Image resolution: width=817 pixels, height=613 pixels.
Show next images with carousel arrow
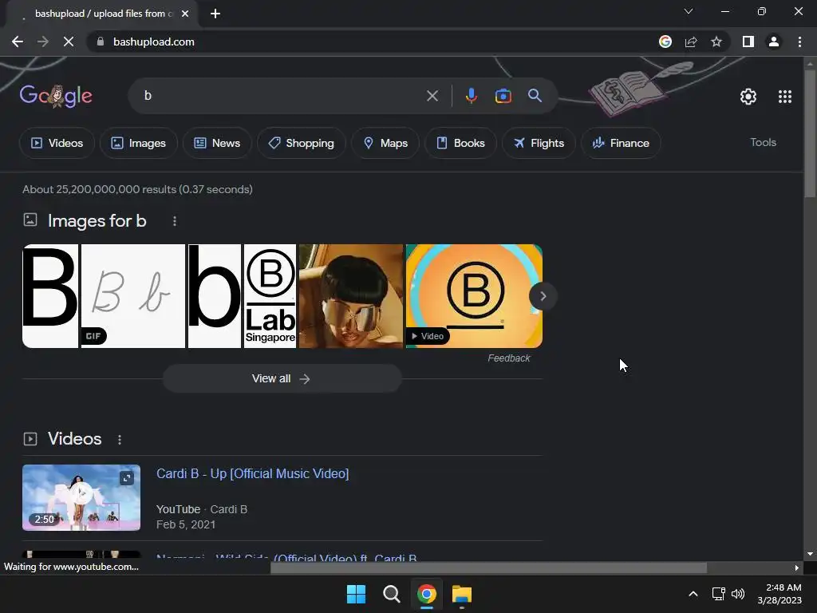click(x=543, y=296)
